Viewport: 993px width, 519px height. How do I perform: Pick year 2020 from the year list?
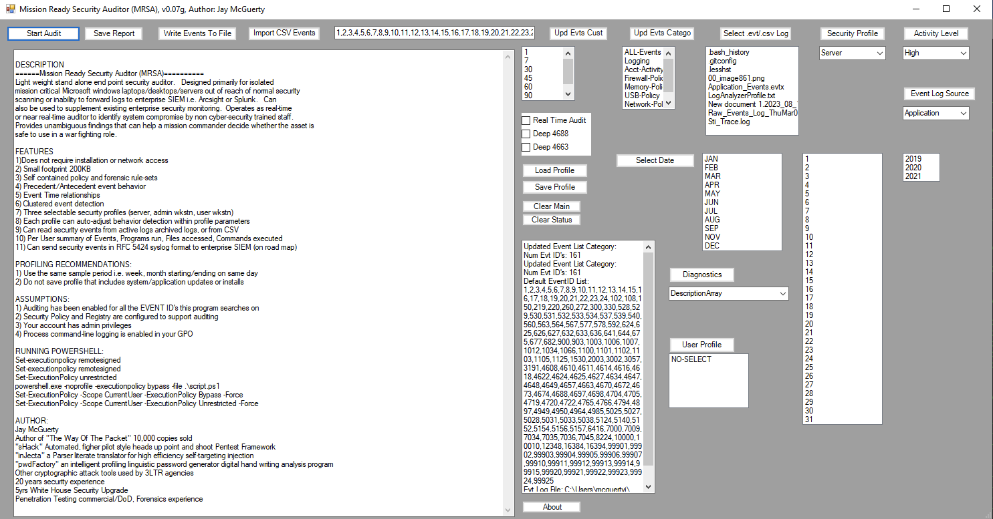(913, 168)
